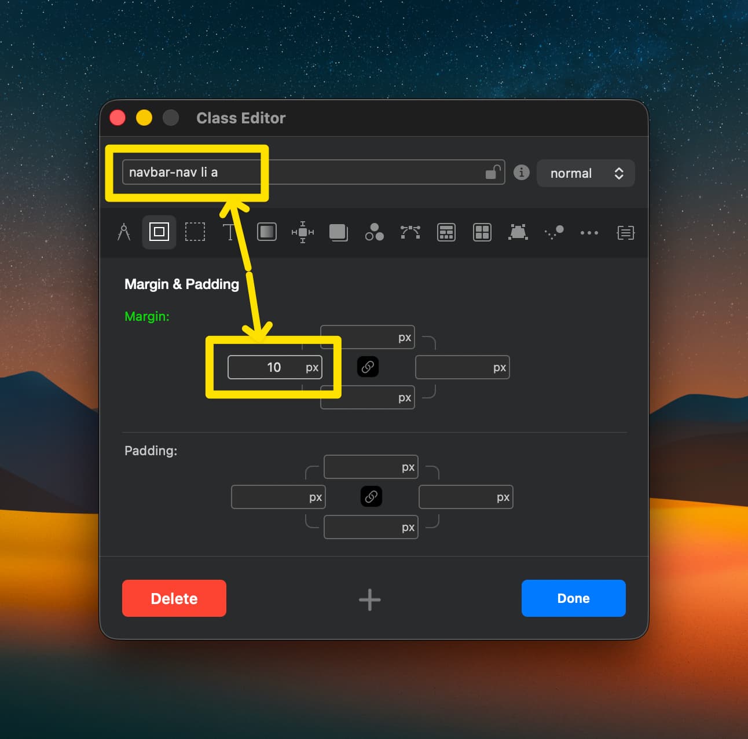The height and width of the screenshot is (739, 748).
Task: Open the bezier curve transition icon
Action: tap(410, 232)
